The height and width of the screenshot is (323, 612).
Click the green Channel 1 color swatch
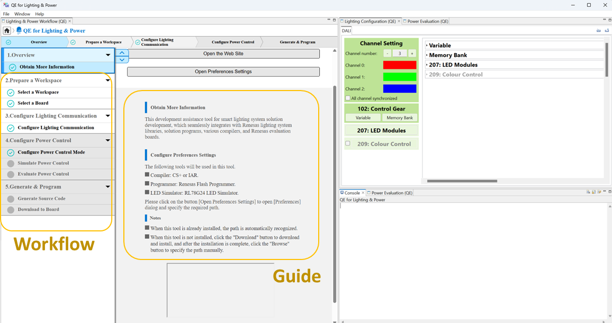pyautogui.click(x=399, y=77)
